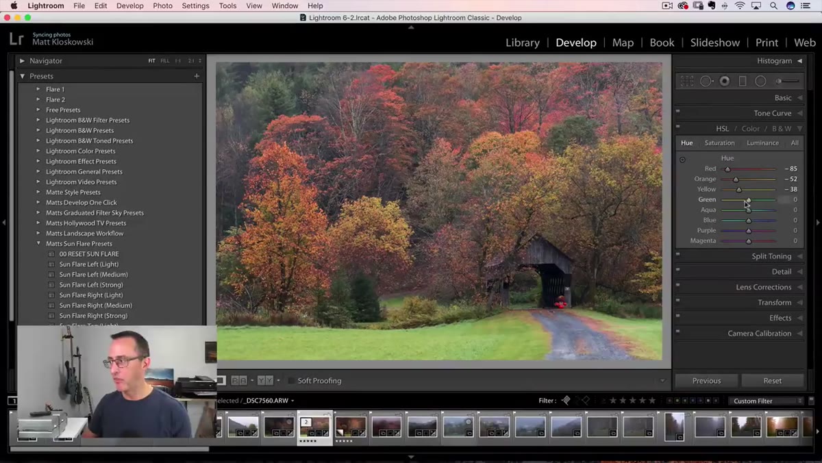
Task: Select the Red Eye Correction tool
Action: pos(724,81)
